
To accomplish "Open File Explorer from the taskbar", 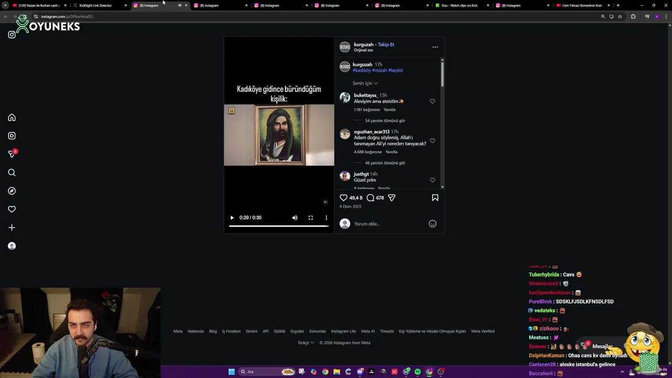I will (337, 372).
